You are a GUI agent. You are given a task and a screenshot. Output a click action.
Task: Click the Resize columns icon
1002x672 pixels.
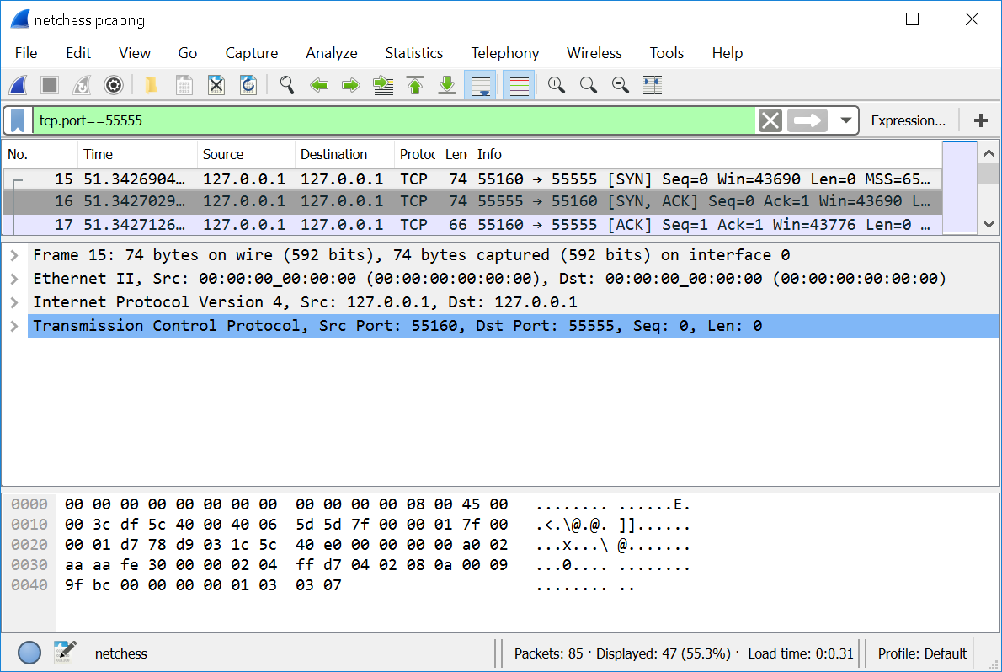652,85
